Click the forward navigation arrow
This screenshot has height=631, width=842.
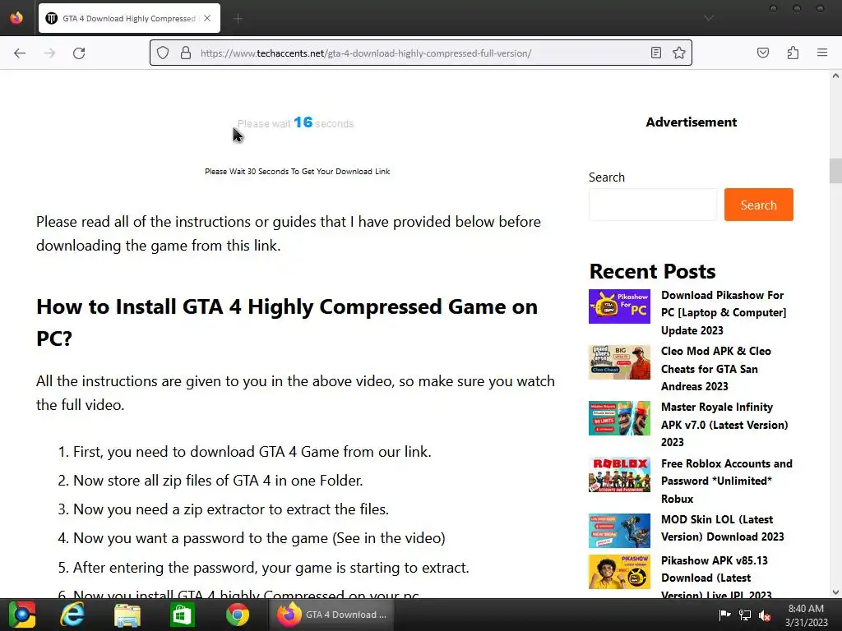49,53
